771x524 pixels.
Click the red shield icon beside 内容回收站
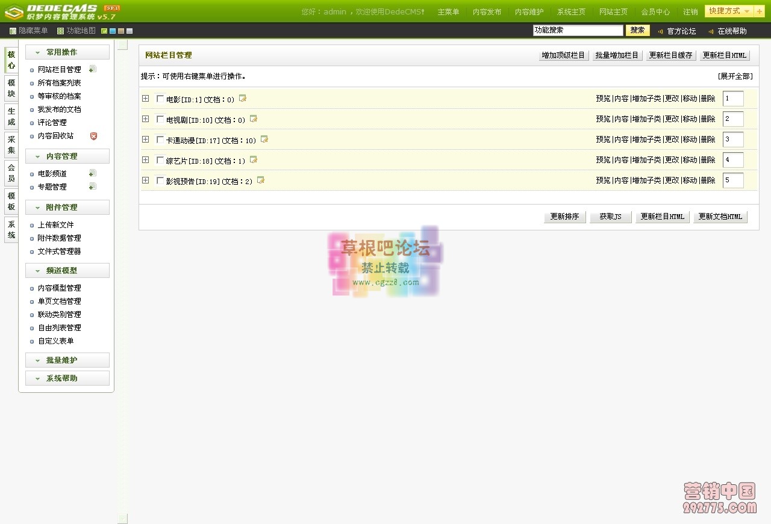(93, 136)
